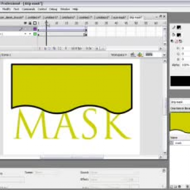Switch to the untitled-4 document tab

34,17
